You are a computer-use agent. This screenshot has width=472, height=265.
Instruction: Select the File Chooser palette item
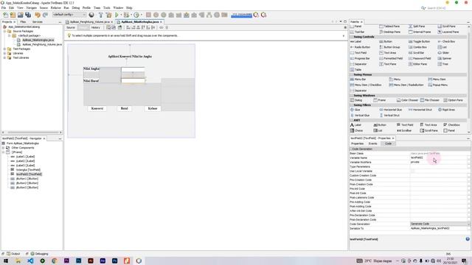click(430, 100)
